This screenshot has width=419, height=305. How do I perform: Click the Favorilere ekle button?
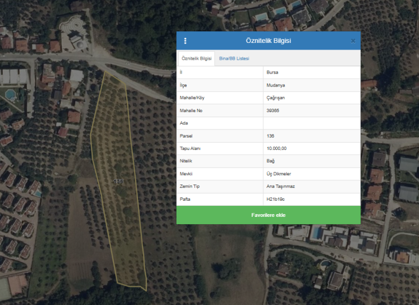268,215
